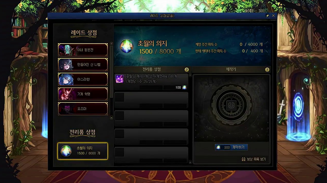Click the second empty shop item slot
The height and width of the screenshot is (183, 327).
point(151,119)
